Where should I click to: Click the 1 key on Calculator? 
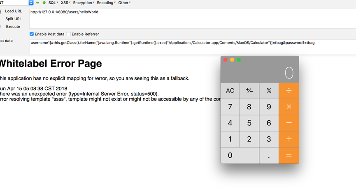[230, 139]
